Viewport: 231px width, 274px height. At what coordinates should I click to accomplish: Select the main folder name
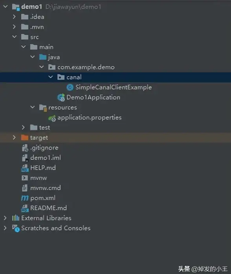[x=46, y=47]
